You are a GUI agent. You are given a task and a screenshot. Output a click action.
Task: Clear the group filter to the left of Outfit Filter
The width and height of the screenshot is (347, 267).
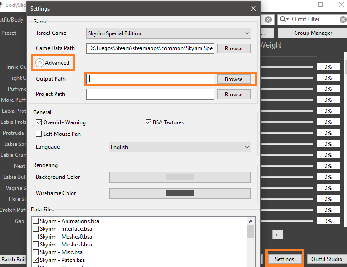pos(268,19)
